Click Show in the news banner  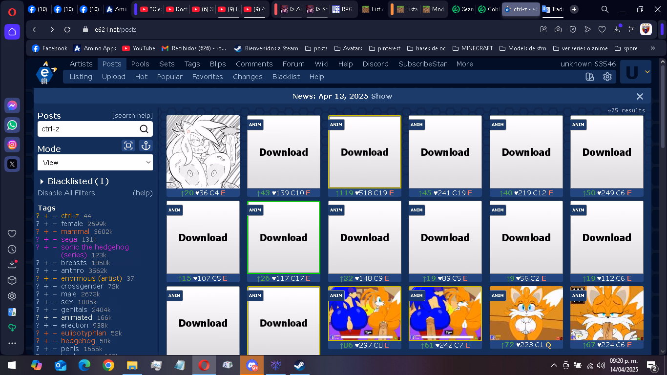coord(381,96)
